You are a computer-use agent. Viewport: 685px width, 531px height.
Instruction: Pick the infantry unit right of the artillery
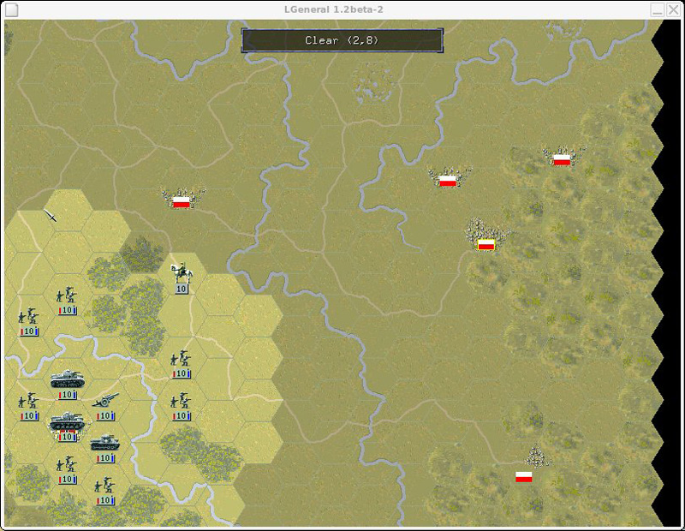tap(181, 403)
